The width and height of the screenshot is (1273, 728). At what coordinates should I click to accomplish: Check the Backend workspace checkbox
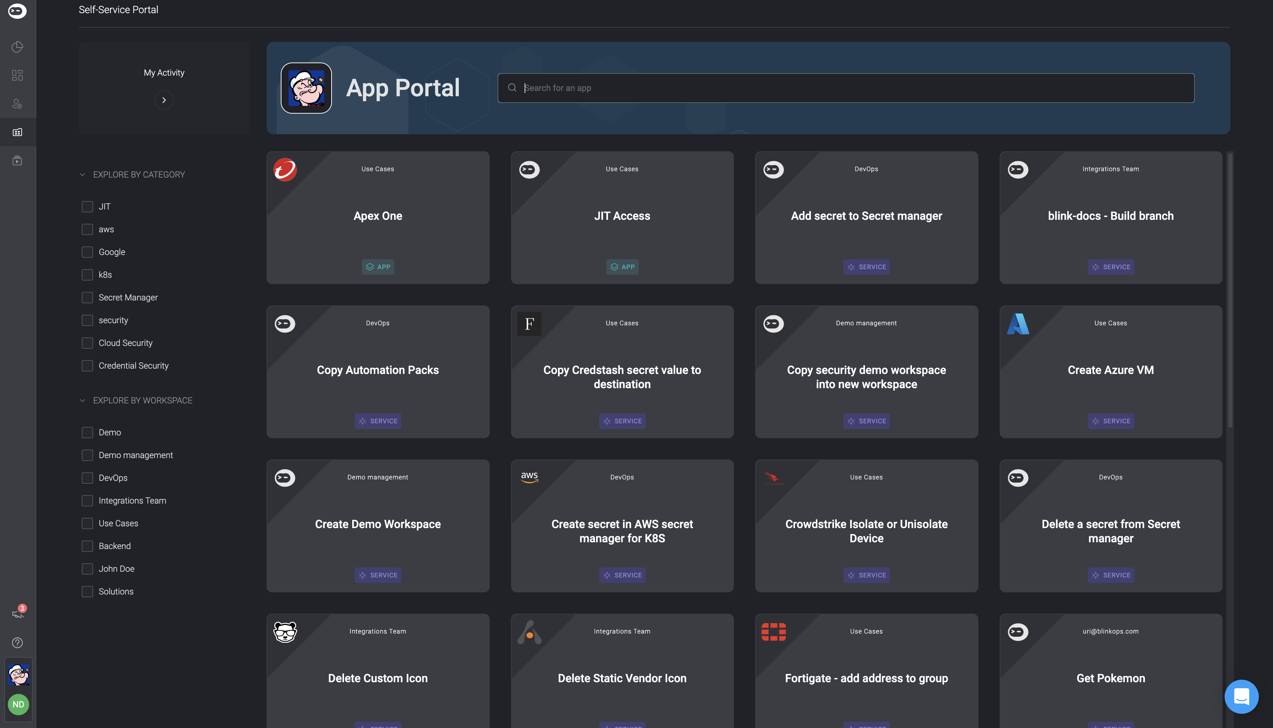click(87, 547)
